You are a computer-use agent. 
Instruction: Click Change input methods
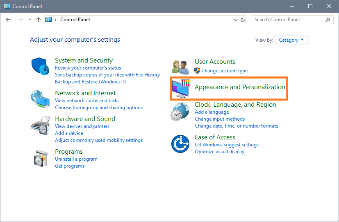tap(220, 119)
